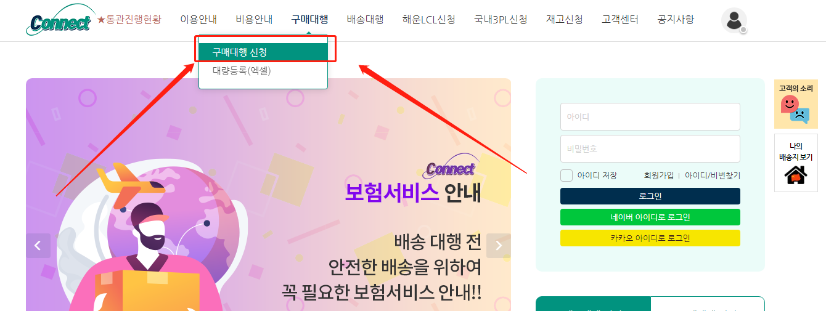Log in with 카카오 아이디 yellow button
This screenshot has width=826, height=311.
(650, 238)
